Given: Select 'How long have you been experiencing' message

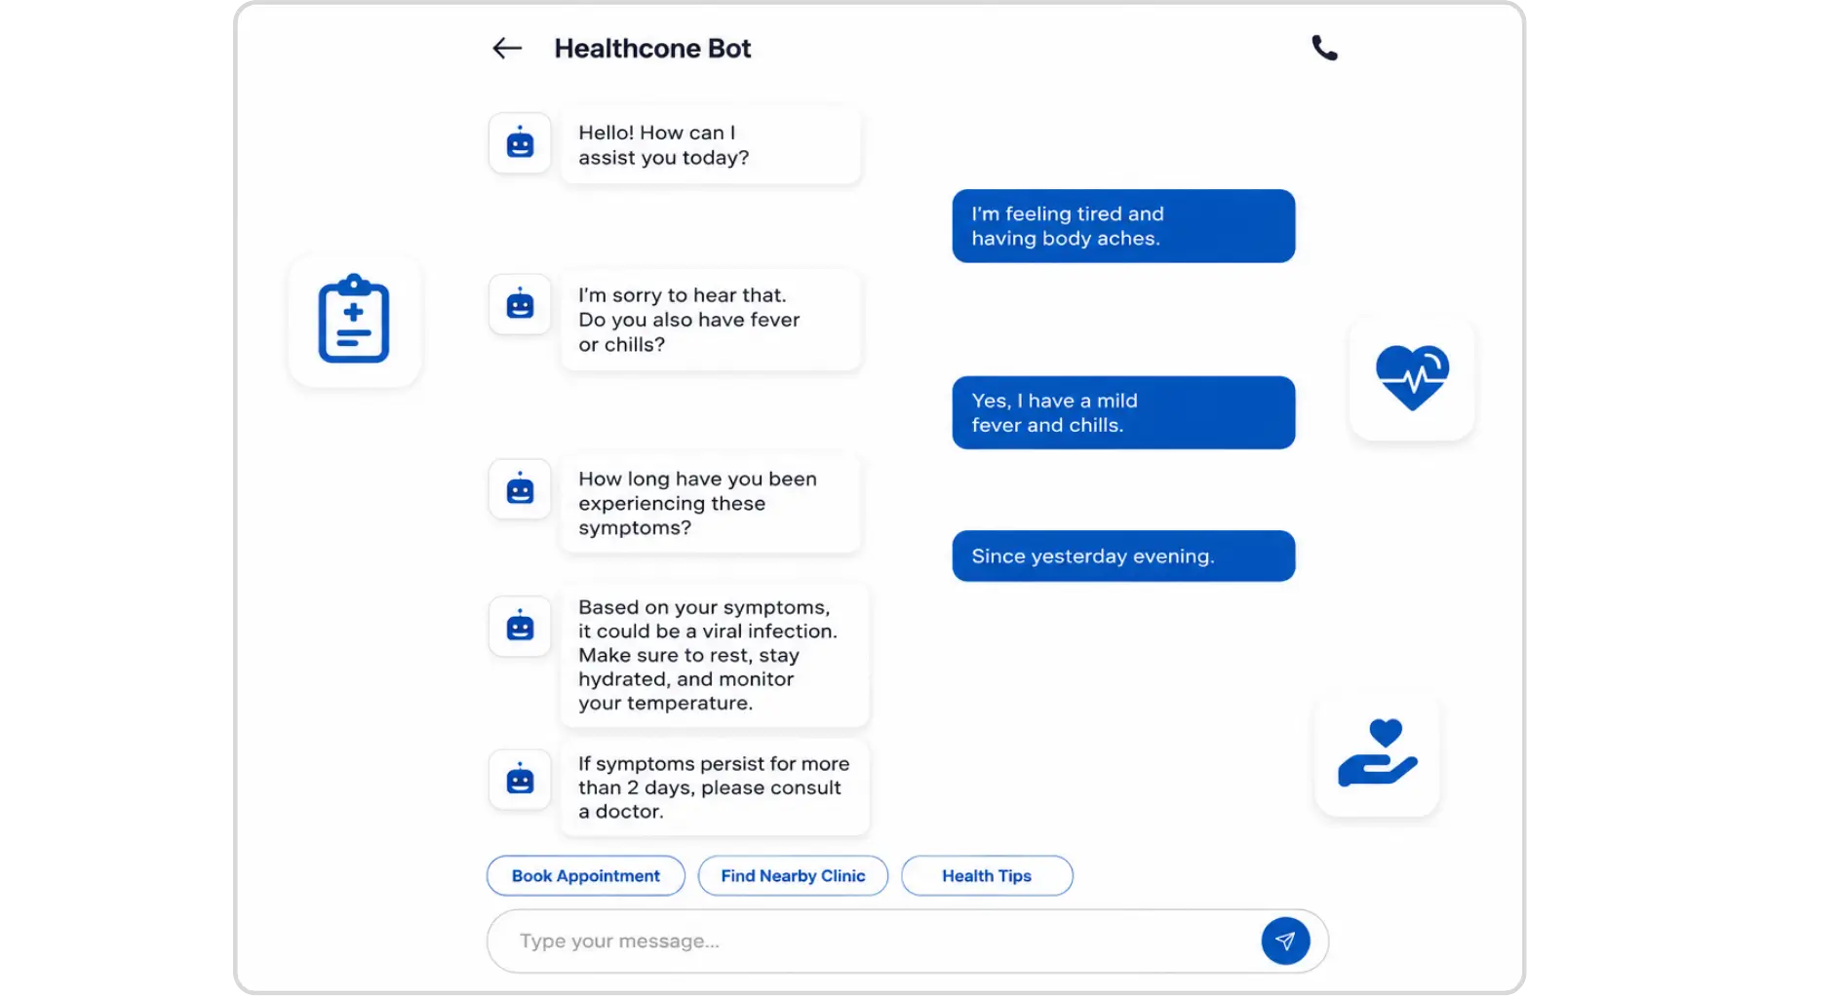Looking at the screenshot, I should point(711,503).
